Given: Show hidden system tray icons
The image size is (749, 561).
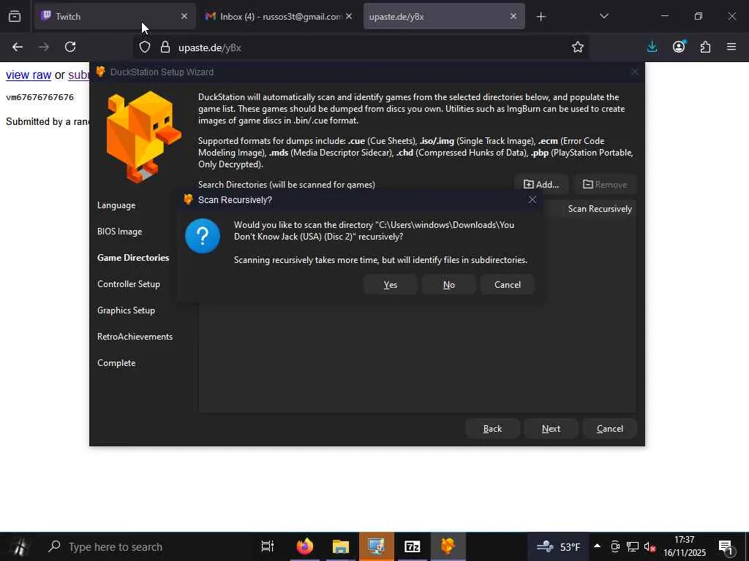Looking at the screenshot, I should point(597,546).
